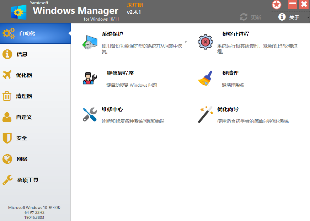Click the 一键终止进程 gear cross icon
Viewport: 310px width, 221px height.
pyautogui.click(x=205, y=42)
